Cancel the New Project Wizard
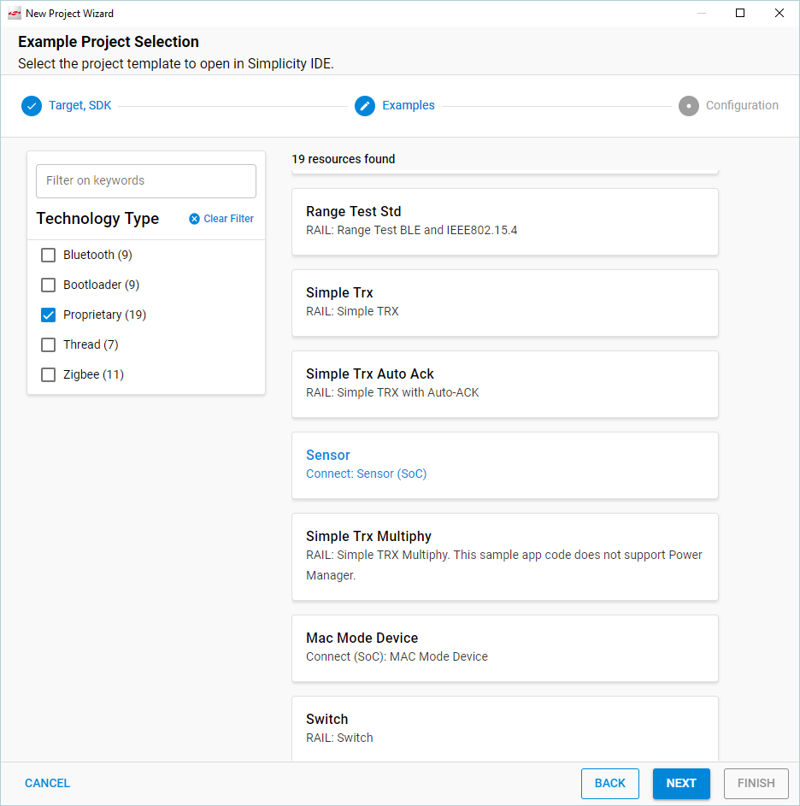 point(48,783)
